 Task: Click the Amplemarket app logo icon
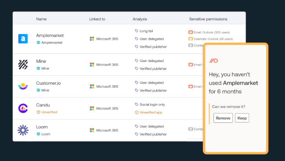(23, 38)
